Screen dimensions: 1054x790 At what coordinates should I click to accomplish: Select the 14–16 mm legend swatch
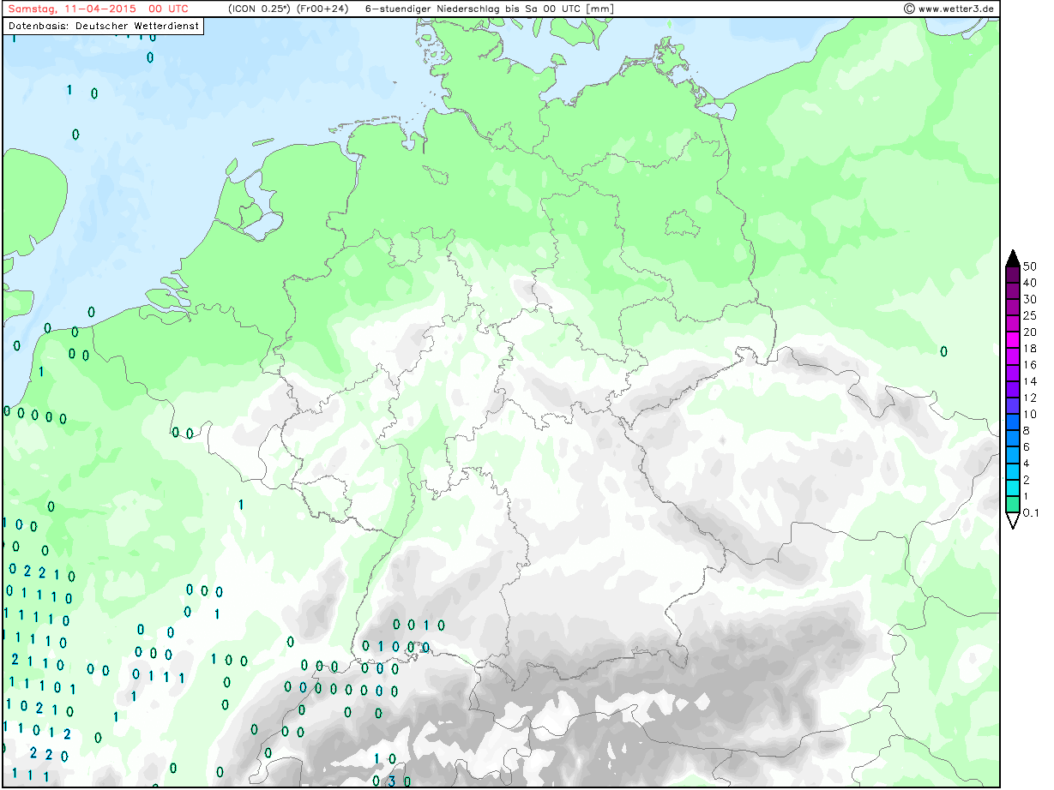(1012, 373)
